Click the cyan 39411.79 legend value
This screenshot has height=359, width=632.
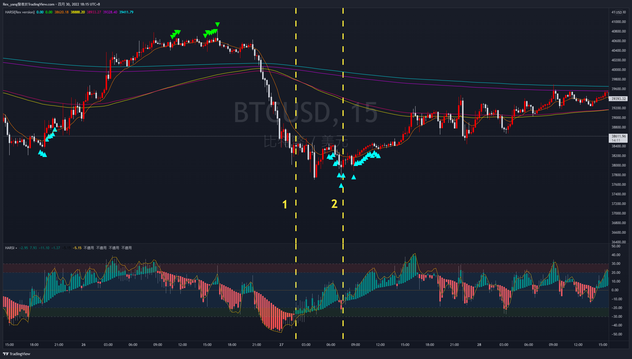pos(126,12)
